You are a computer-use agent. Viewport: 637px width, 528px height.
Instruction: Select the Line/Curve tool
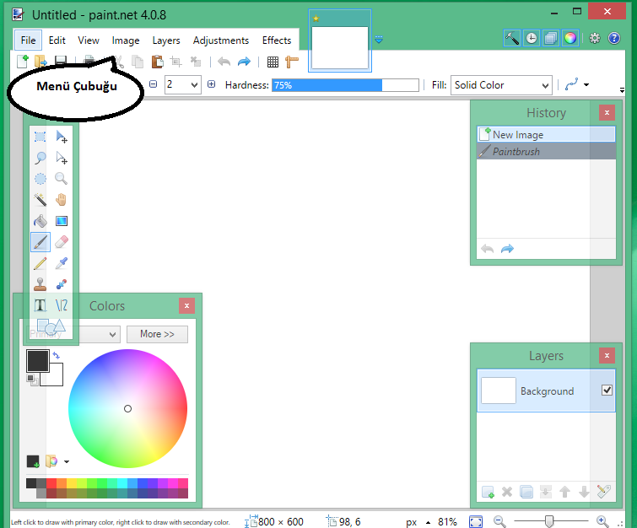coord(62,305)
